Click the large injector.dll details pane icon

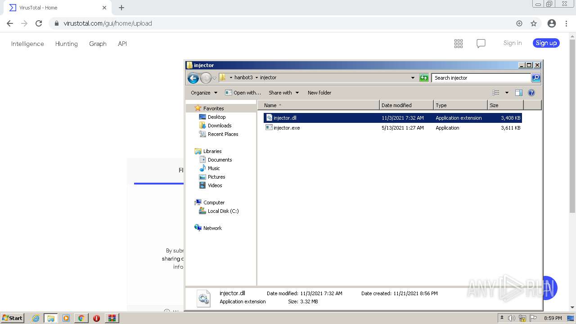tap(204, 298)
